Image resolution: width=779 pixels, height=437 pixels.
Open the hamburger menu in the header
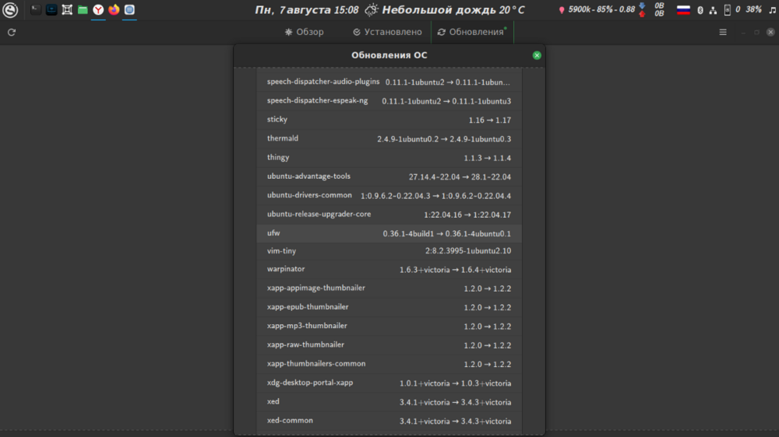pos(723,32)
